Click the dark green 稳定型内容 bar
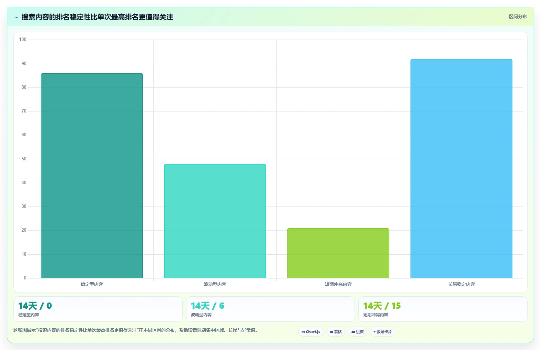Viewport: 541px width, 350px height. tap(92, 176)
